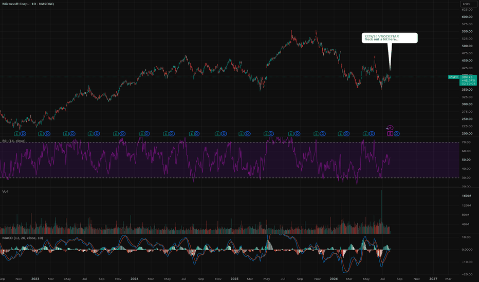Viewport: 479px width, 282px height.
Task: Open the November 2023 dividend marker
Action: pyautogui.click(x=122, y=133)
